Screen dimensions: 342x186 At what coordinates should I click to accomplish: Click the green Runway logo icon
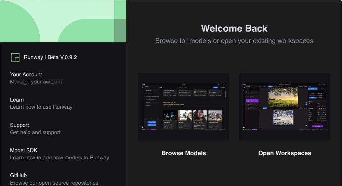(15, 57)
